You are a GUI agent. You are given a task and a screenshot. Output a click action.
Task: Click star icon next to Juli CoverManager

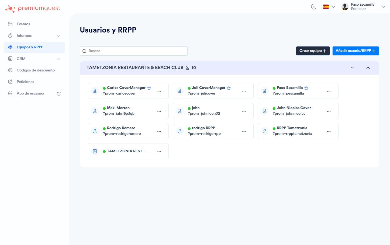point(229,88)
